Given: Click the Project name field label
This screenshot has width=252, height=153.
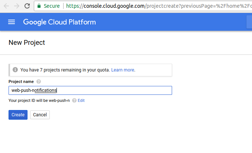Looking at the screenshot, I should pos(21,82).
